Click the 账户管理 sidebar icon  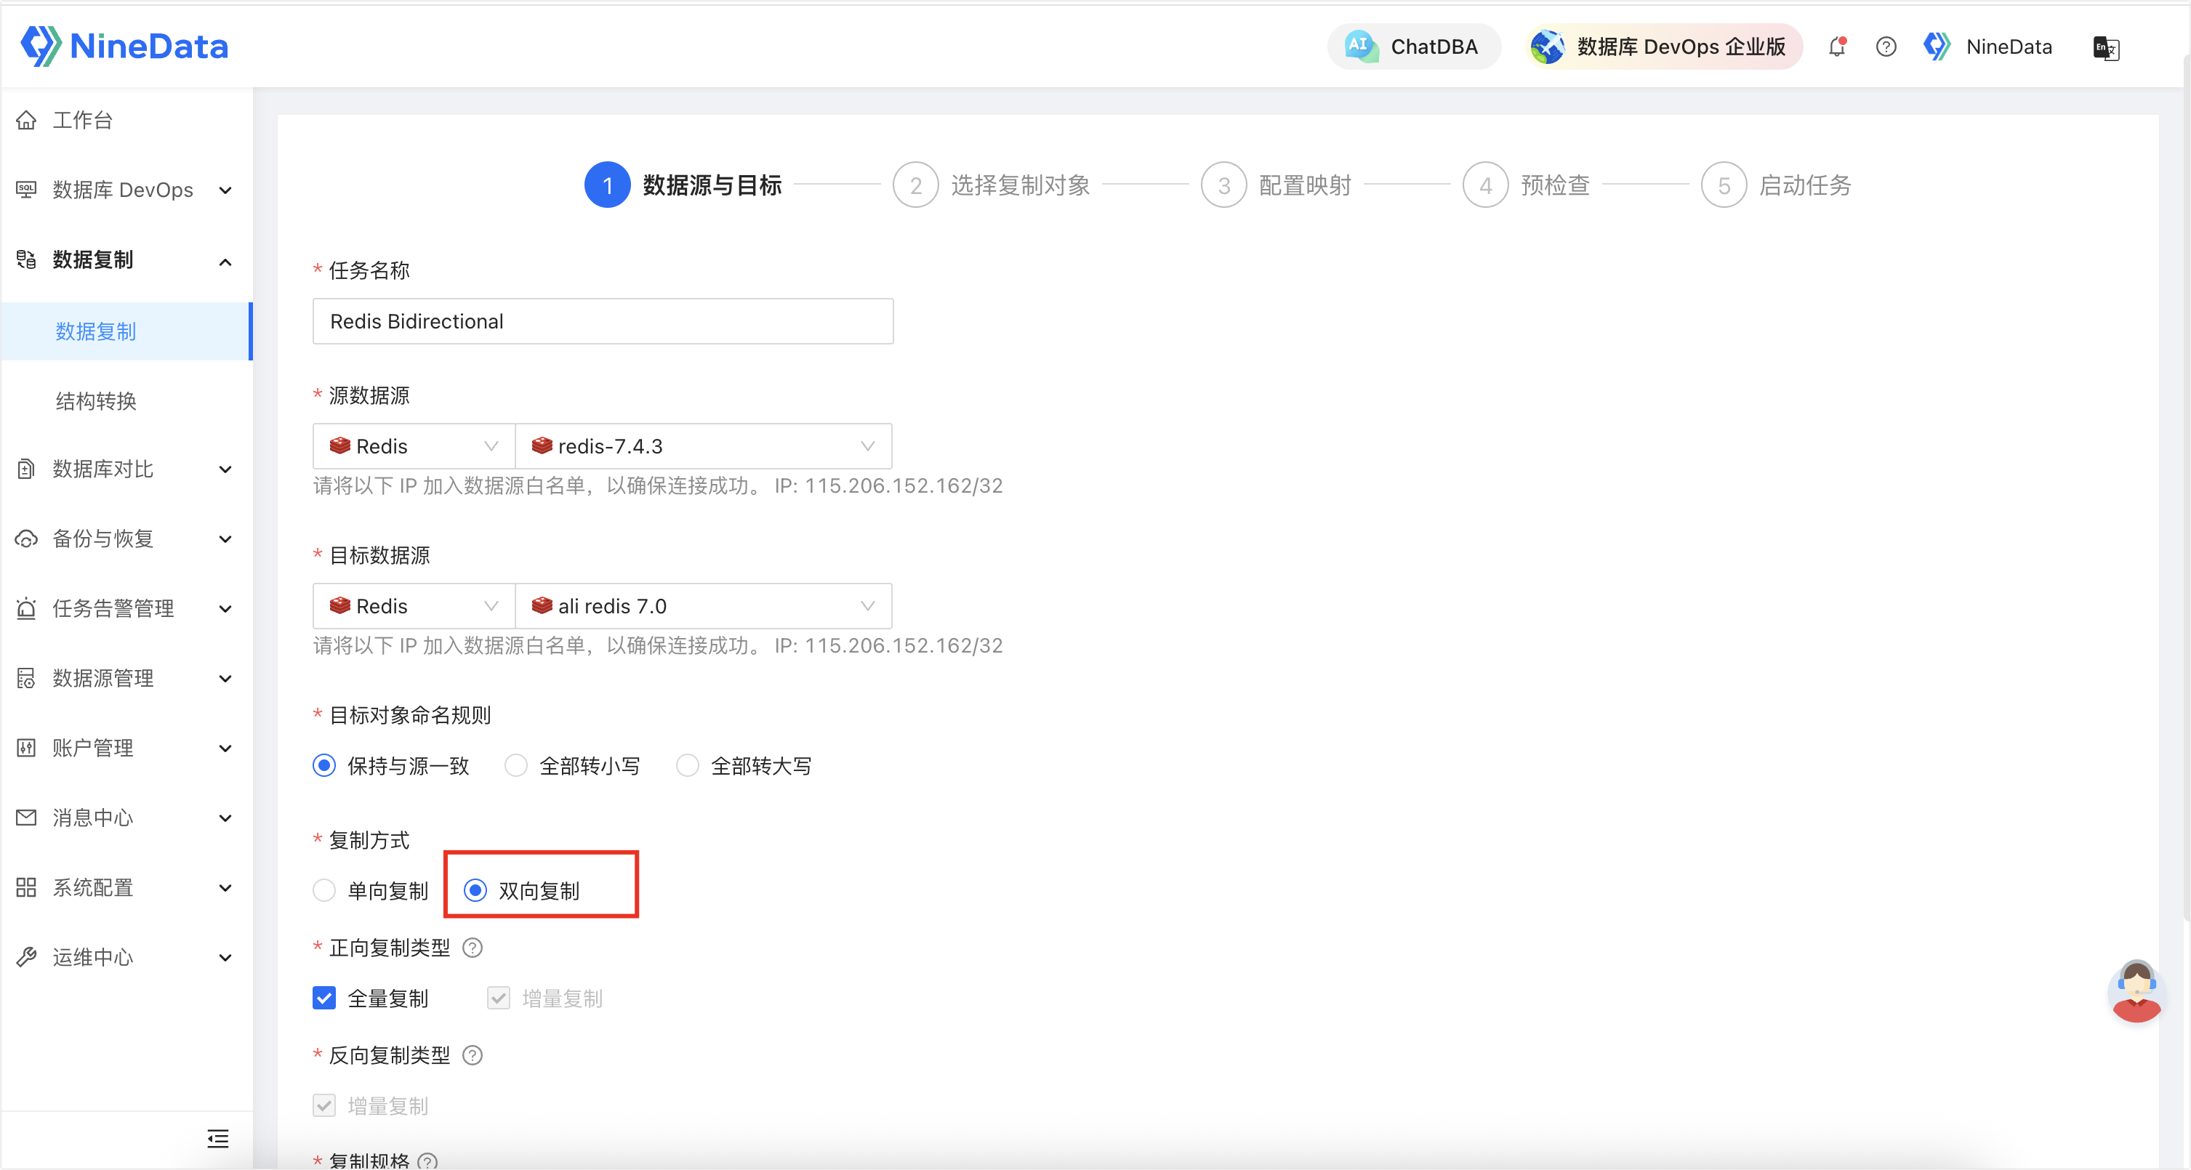point(26,747)
